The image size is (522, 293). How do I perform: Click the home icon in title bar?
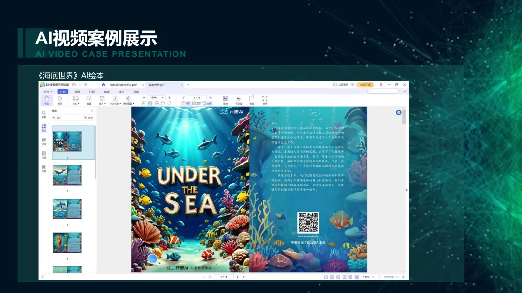coord(103,85)
